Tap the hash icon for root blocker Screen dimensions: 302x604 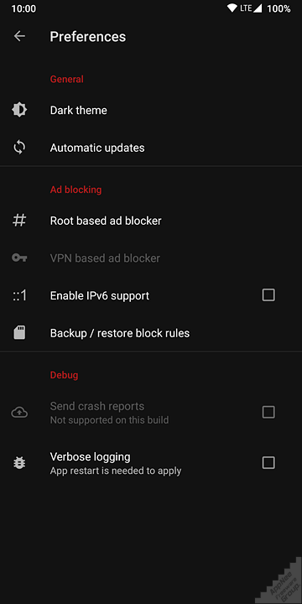click(19, 221)
